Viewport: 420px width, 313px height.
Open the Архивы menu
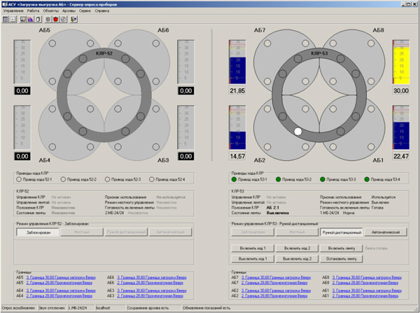(x=69, y=12)
